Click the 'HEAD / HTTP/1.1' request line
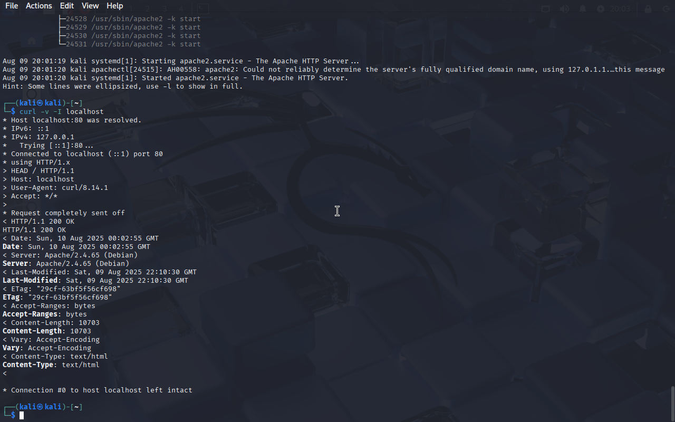Viewport: 675px width, 422px height. coord(38,171)
